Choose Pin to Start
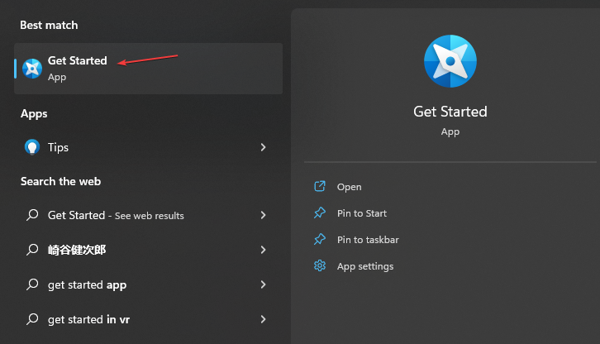The image size is (600, 344). [x=362, y=213]
